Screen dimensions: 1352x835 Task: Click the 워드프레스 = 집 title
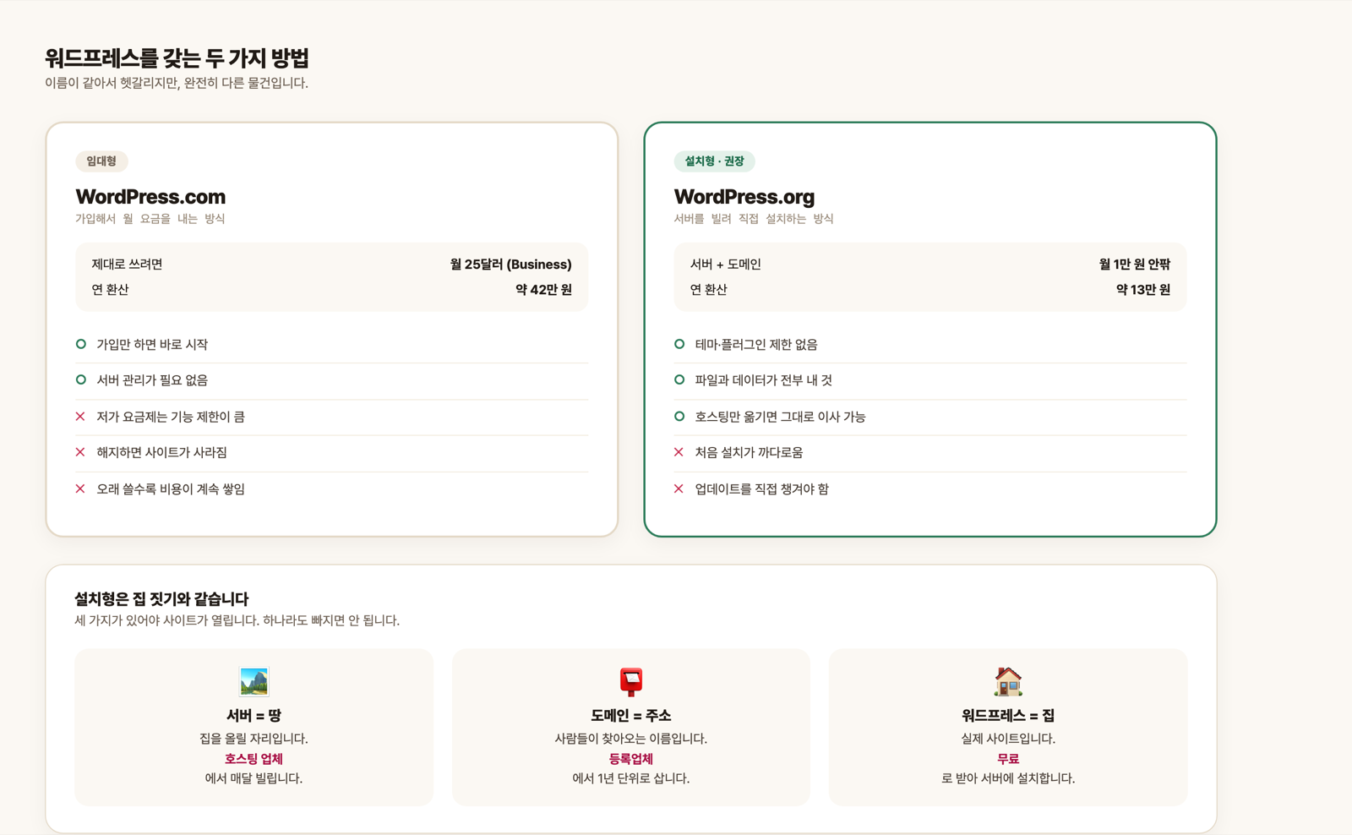pos(1008,716)
